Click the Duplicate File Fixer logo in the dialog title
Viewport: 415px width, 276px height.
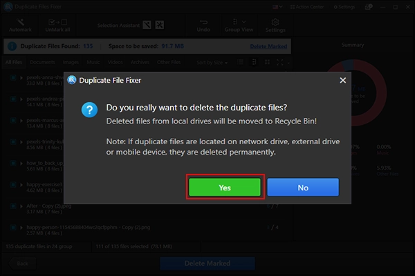tap(71, 80)
